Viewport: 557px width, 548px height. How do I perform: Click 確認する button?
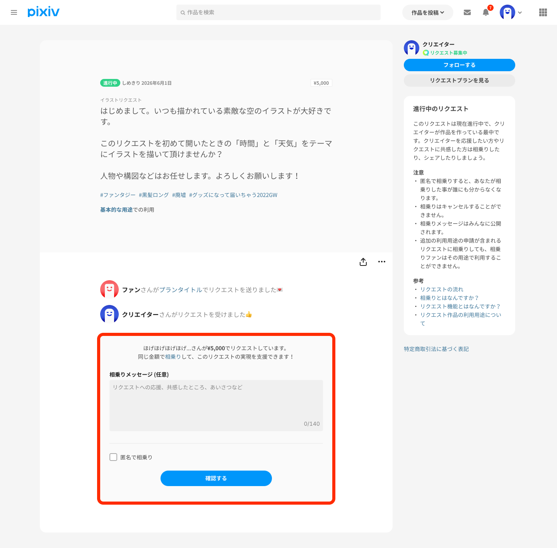coord(216,478)
